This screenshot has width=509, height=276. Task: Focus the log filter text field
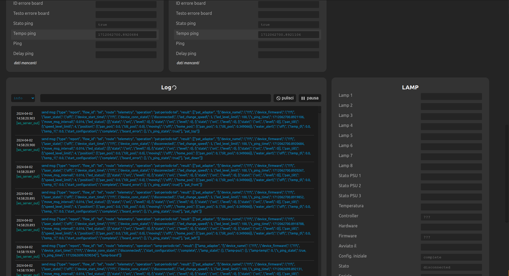pyautogui.click(x=155, y=98)
